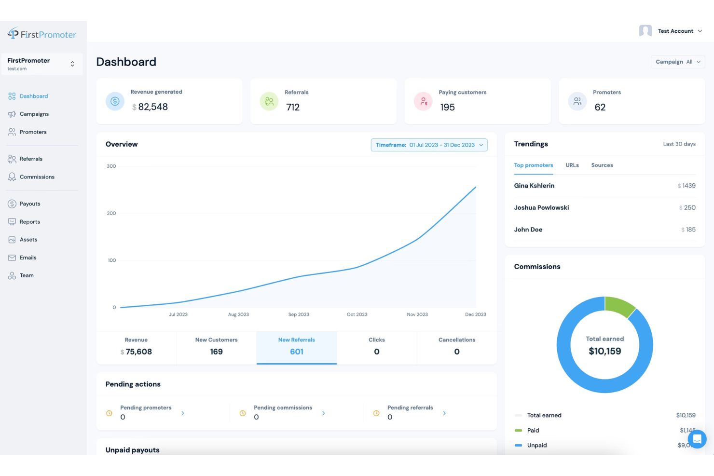Open the Assets section in the sidebar
714x476 pixels.
click(x=12, y=239)
